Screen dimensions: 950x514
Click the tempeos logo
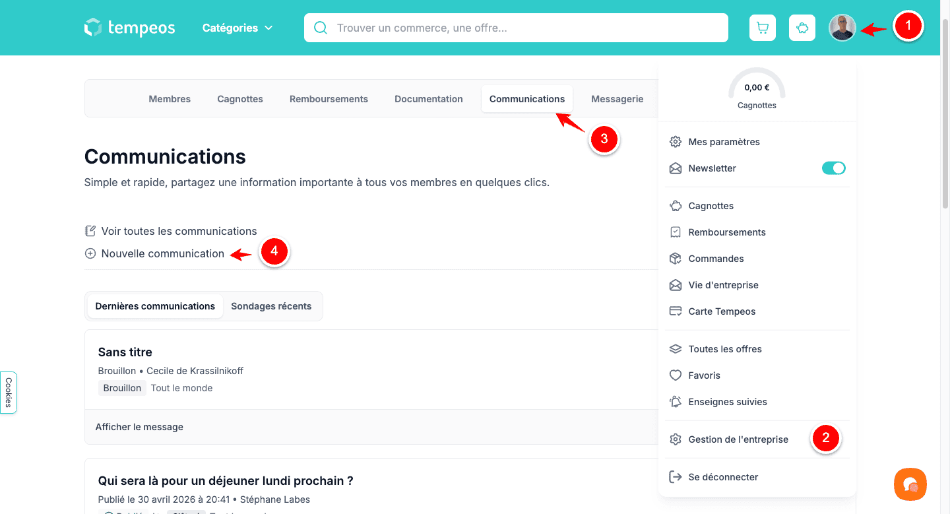pyautogui.click(x=130, y=28)
